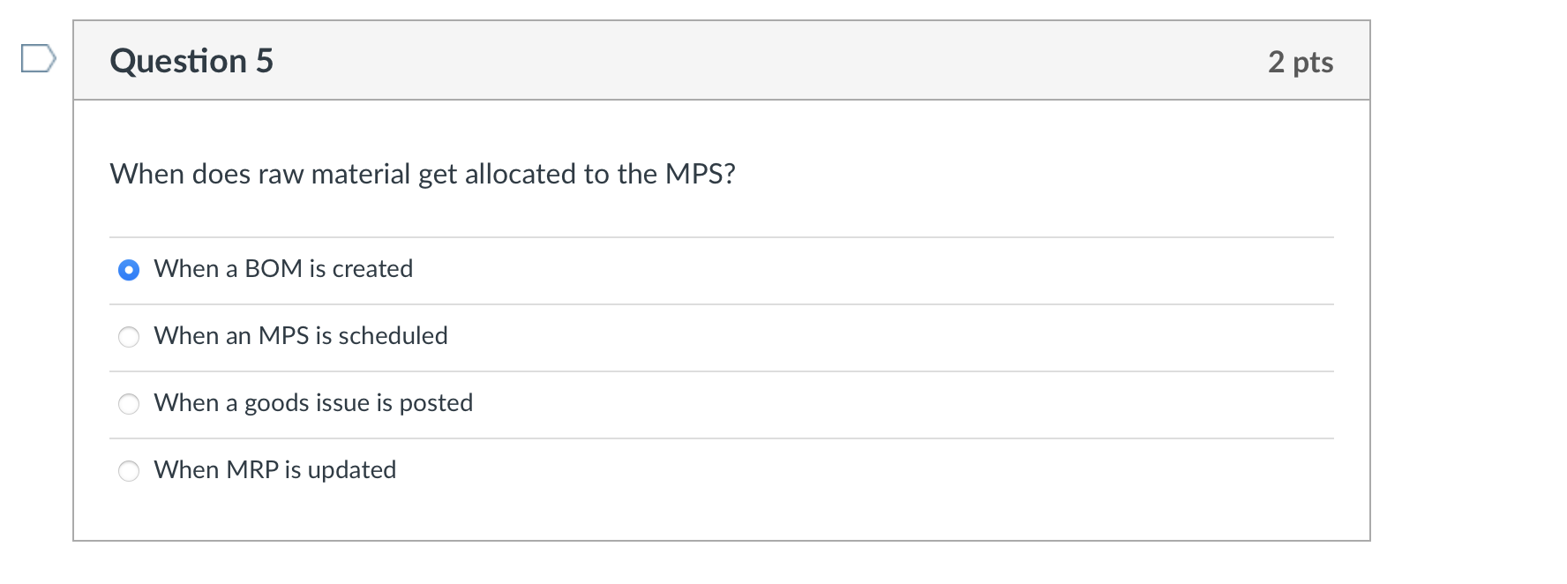This screenshot has height=584, width=1567.
Task: Click the bookmark outline icon beside the question
Action: point(37,60)
